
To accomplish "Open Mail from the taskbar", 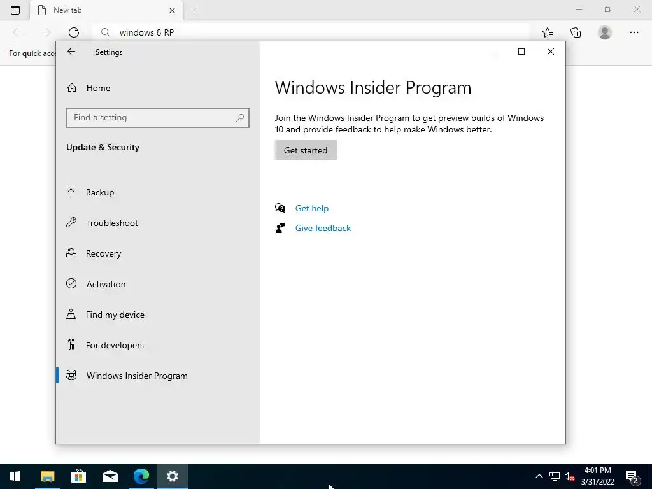I will coord(110,476).
